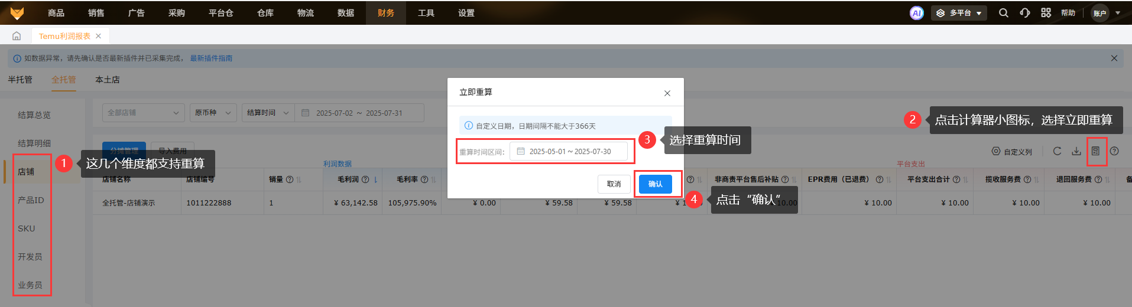Screen dimensions: 1132x307
Task: Click the fox logo icon
Action: (x=17, y=12)
